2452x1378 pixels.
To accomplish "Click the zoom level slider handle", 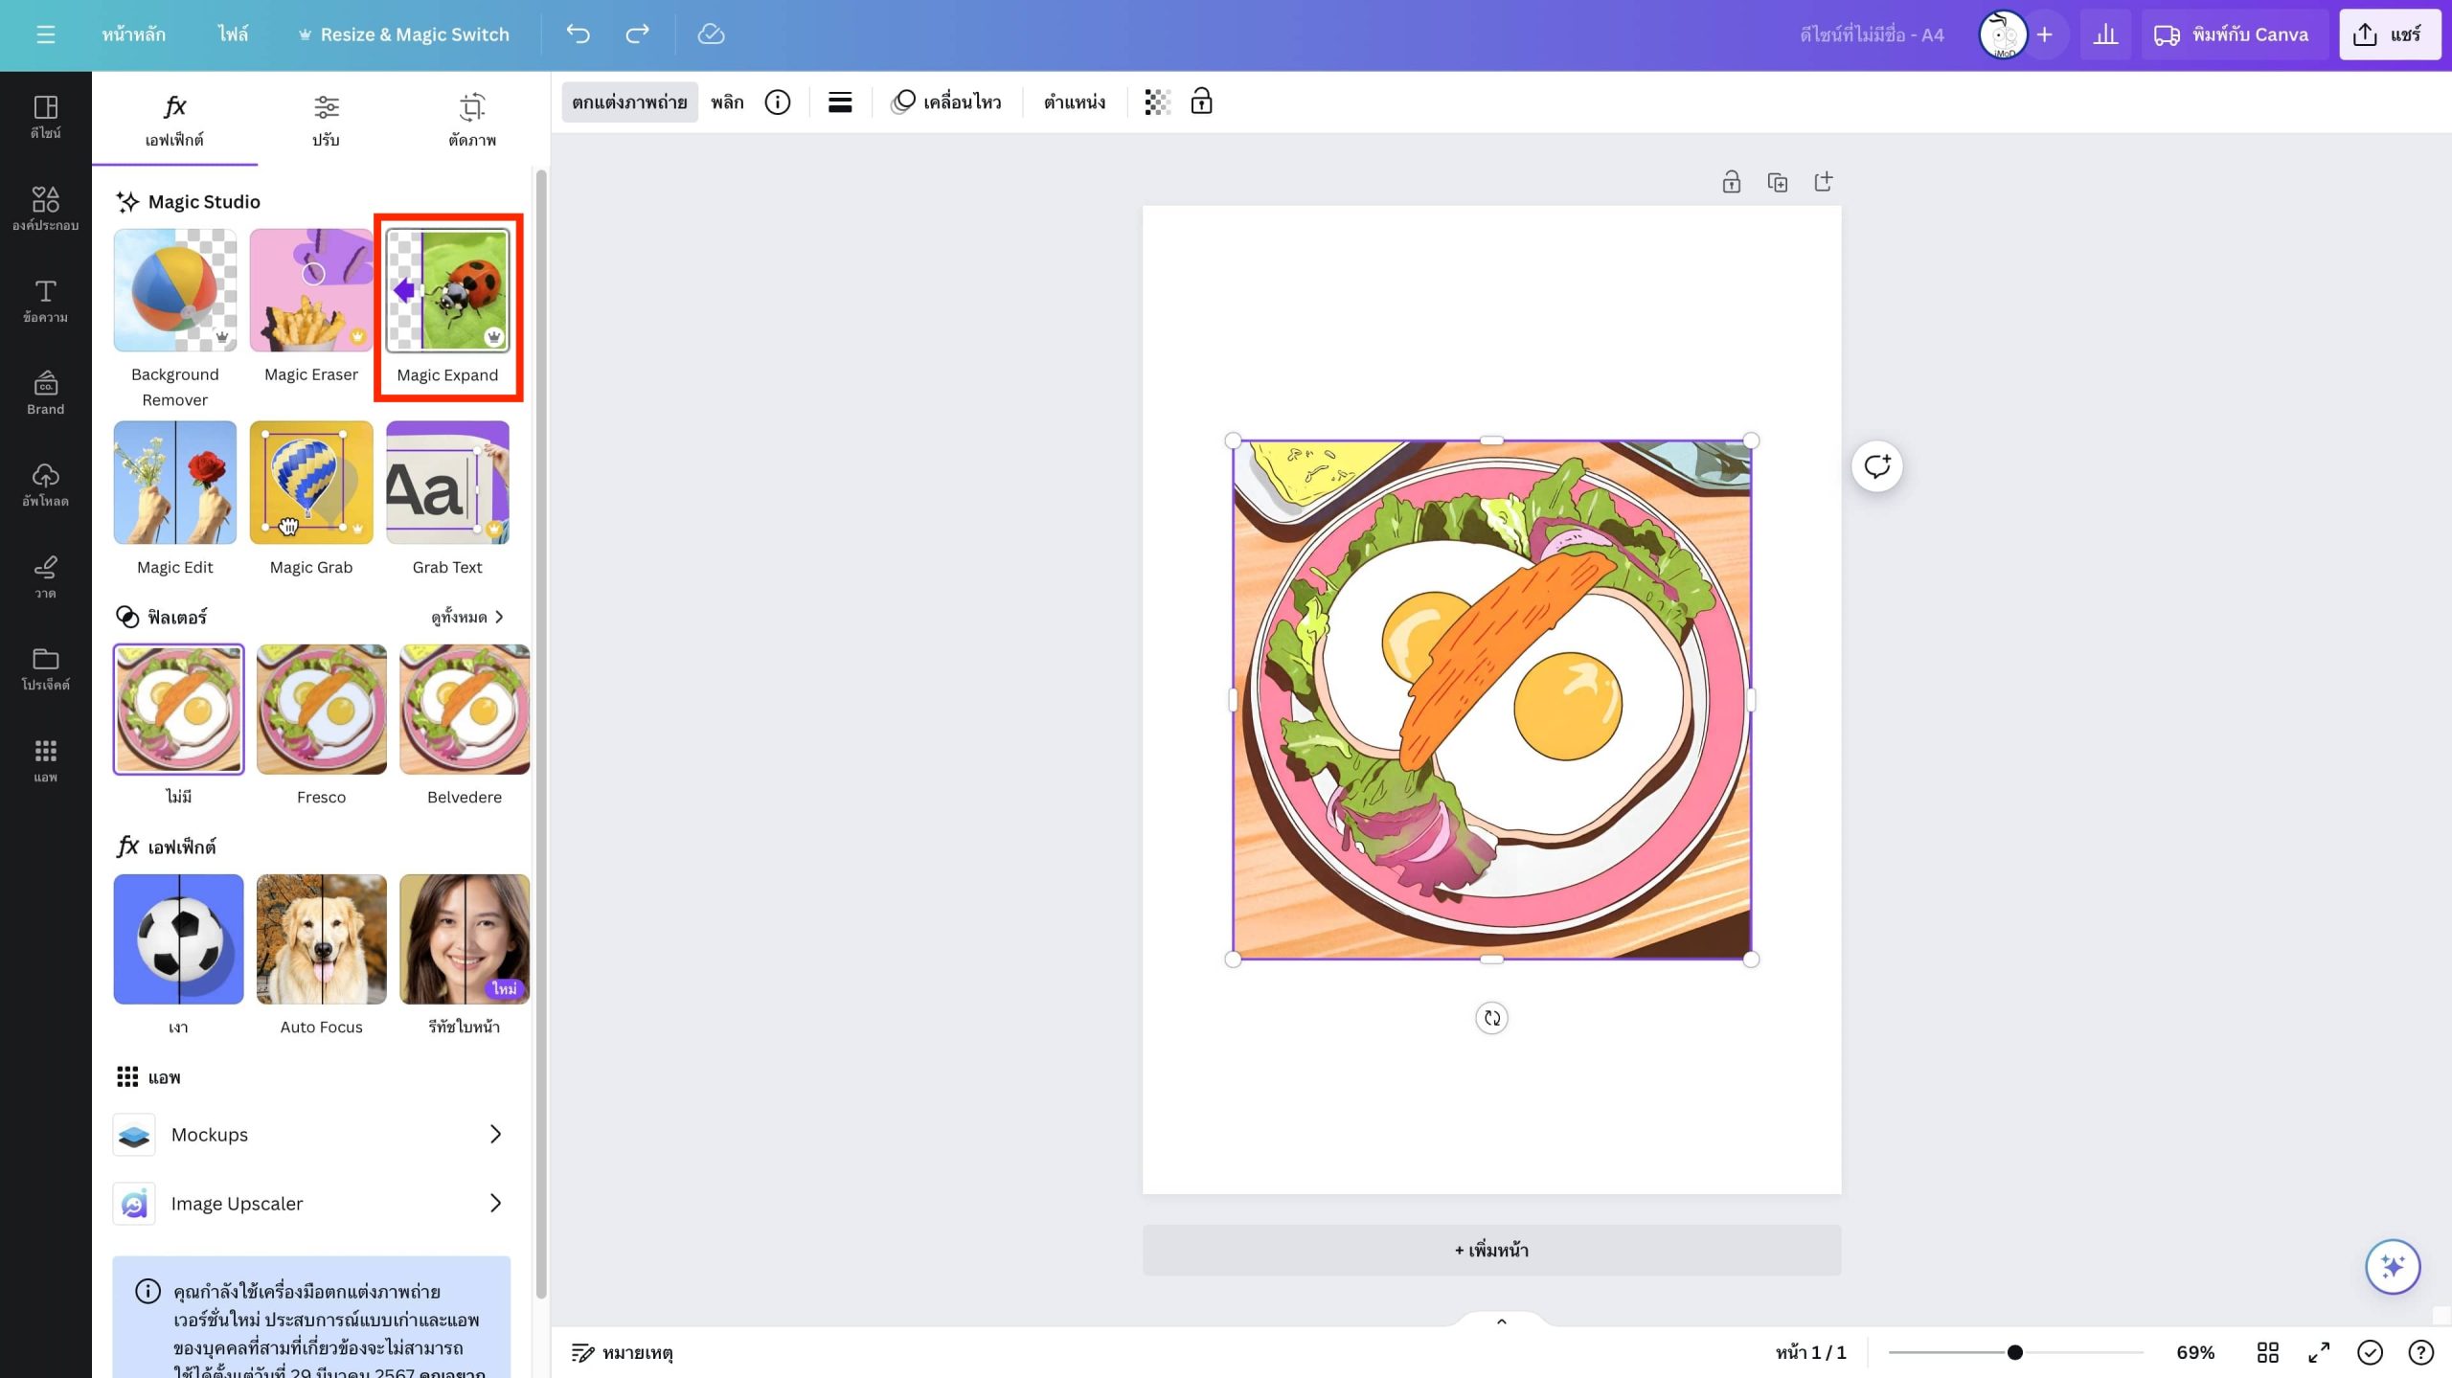I will [2015, 1351].
